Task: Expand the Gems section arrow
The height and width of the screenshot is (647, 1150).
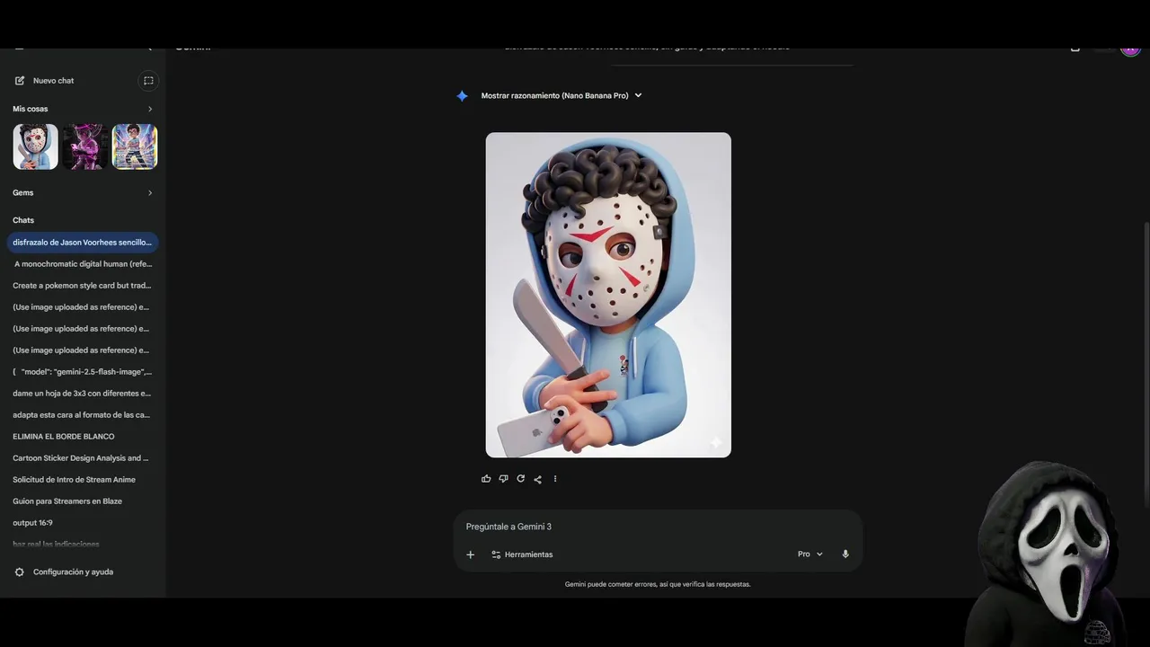Action: (x=150, y=192)
